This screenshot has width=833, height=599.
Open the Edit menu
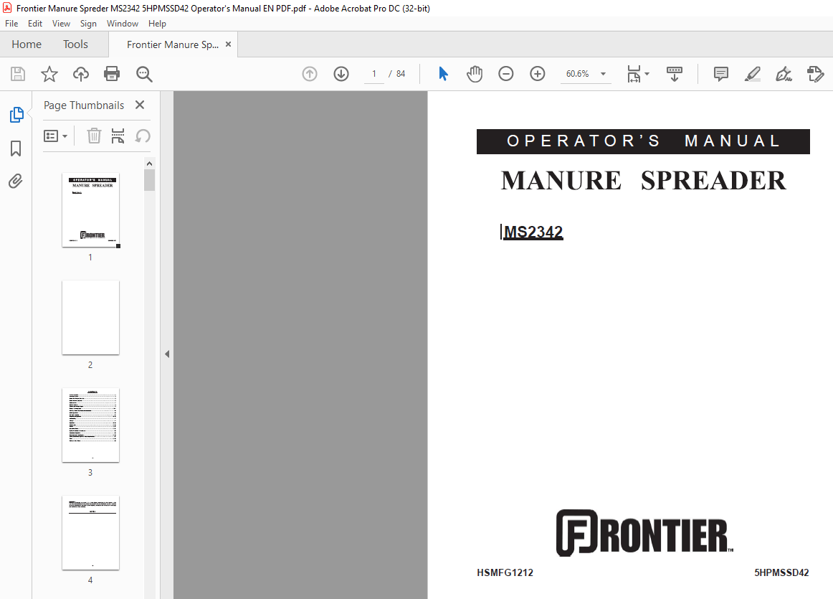pos(35,24)
